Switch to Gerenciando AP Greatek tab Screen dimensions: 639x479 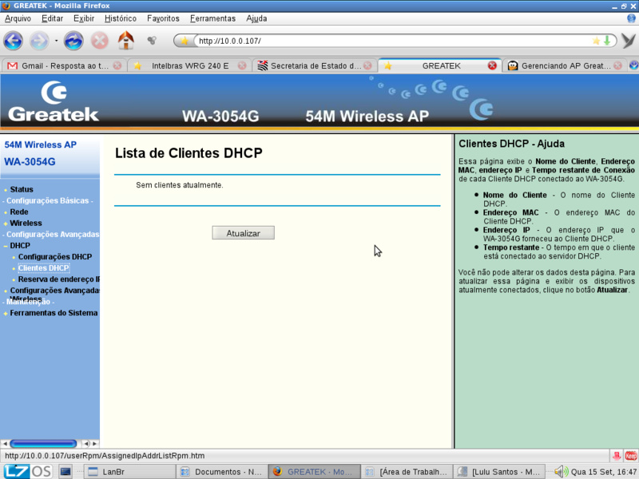pos(566,65)
